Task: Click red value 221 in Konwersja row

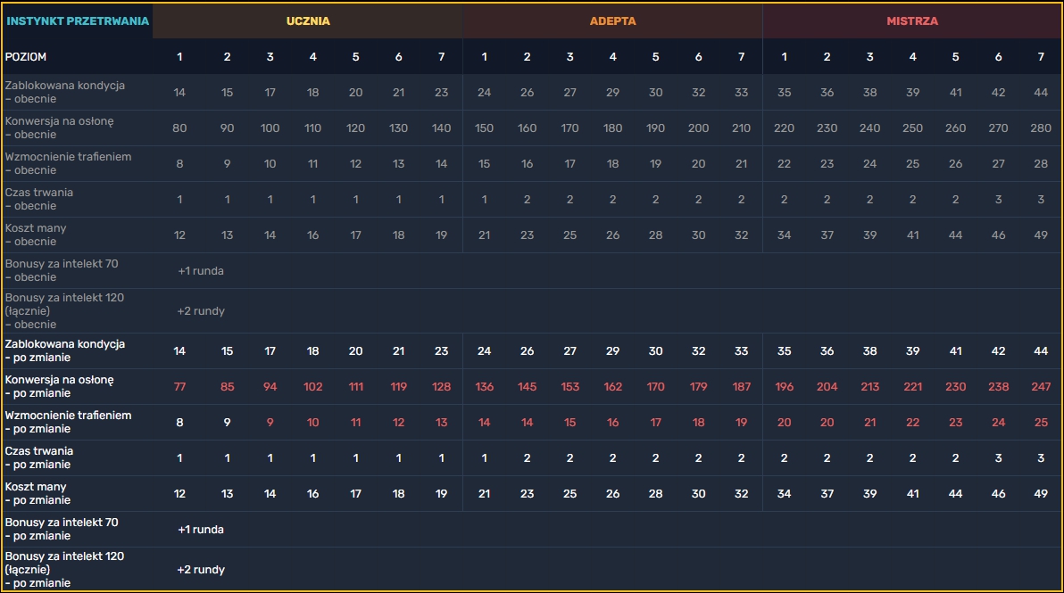Action: [912, 387]
